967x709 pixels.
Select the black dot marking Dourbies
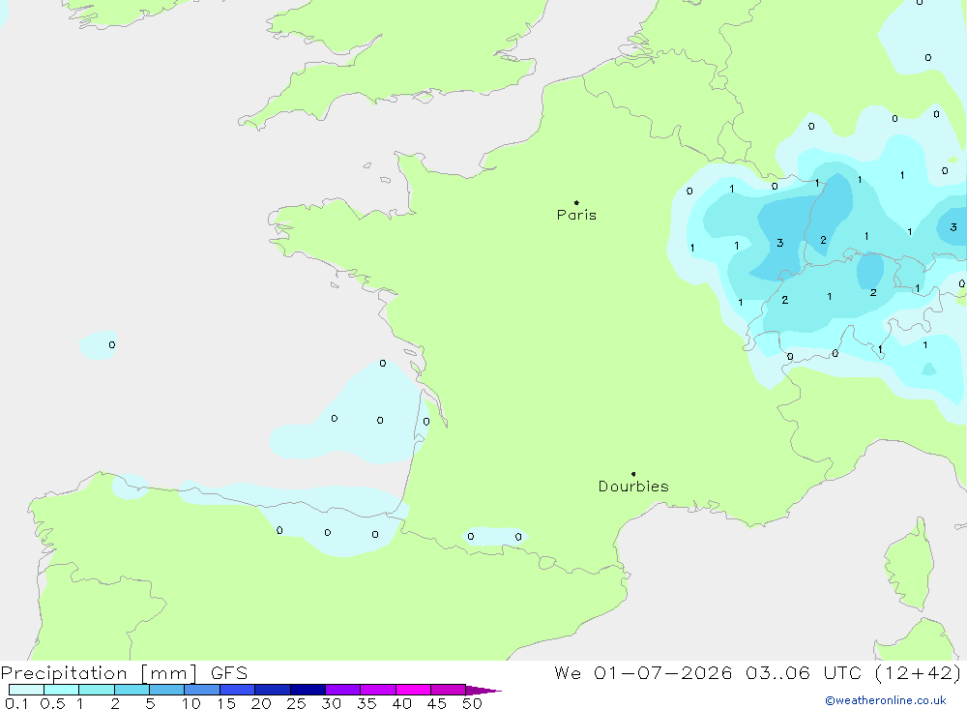[x=633, y=474]
